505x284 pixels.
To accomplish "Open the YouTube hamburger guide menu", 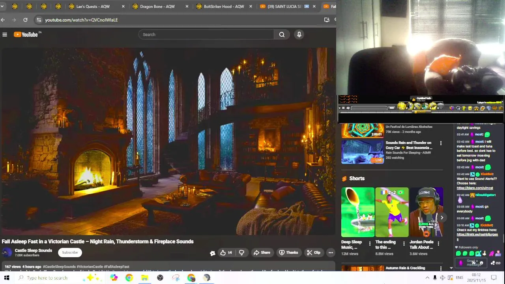I will tap(5, 35).
